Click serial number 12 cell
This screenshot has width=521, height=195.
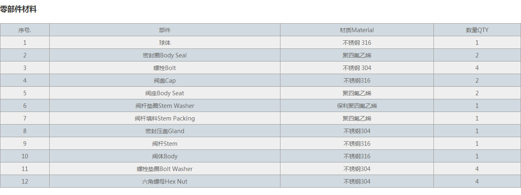(24, 182)
